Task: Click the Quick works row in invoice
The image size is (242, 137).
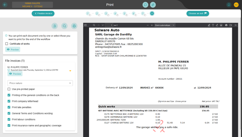Action: tap(158, 106)
